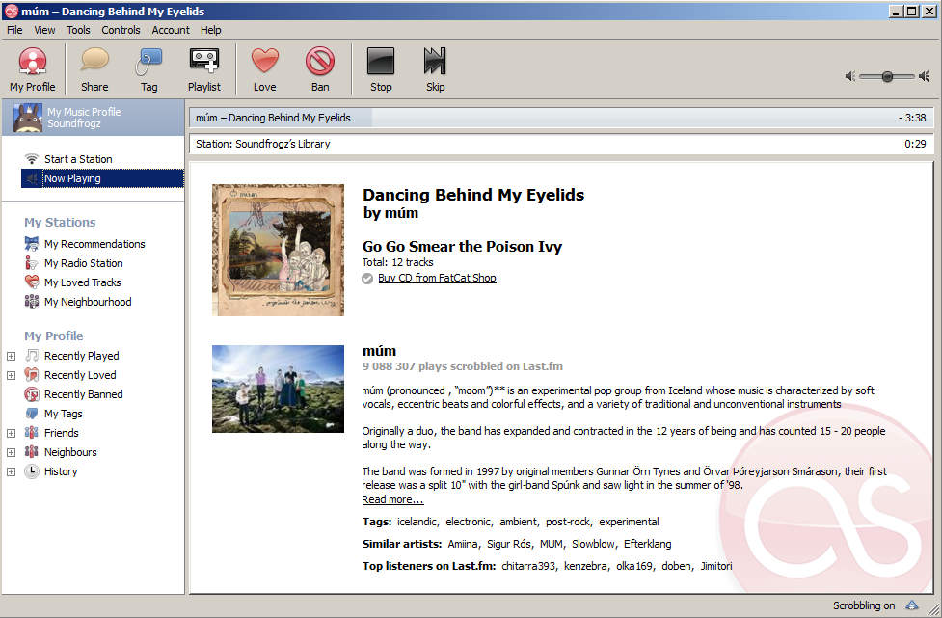Click Read more… link
Screen dimensions: 942x618
coord(392,499)
